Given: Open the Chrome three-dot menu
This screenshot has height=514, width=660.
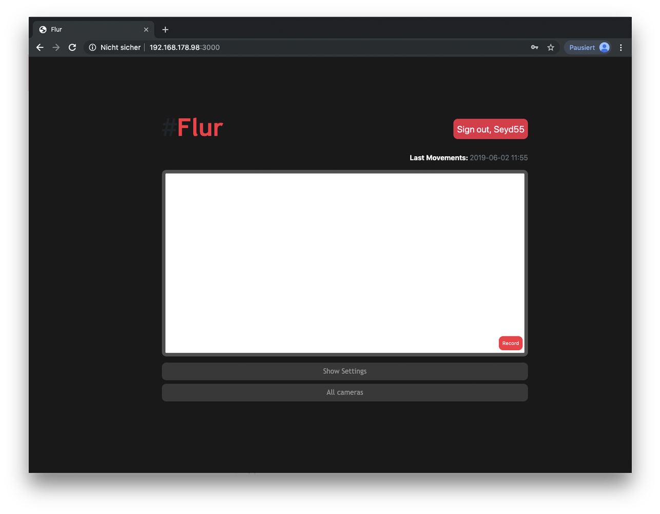Looking at the screenshot, I should point(621,47).
